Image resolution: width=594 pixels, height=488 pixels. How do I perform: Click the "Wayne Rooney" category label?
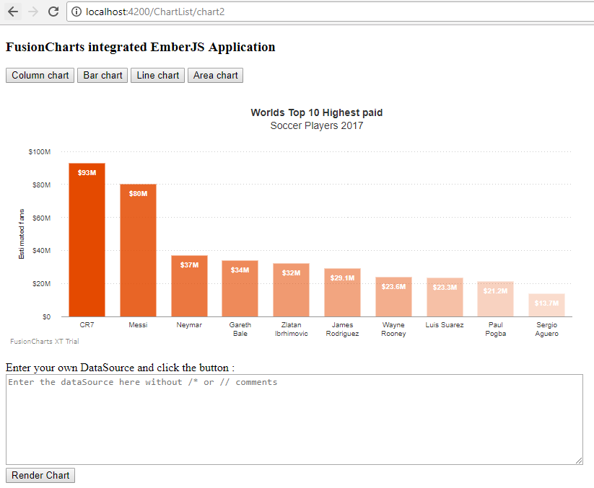tap(393, 329)
